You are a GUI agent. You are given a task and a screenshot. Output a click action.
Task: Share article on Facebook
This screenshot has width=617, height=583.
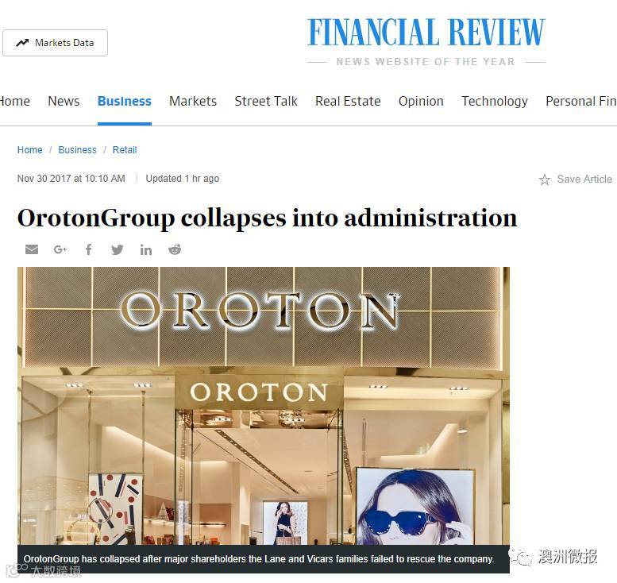point(88,249)
